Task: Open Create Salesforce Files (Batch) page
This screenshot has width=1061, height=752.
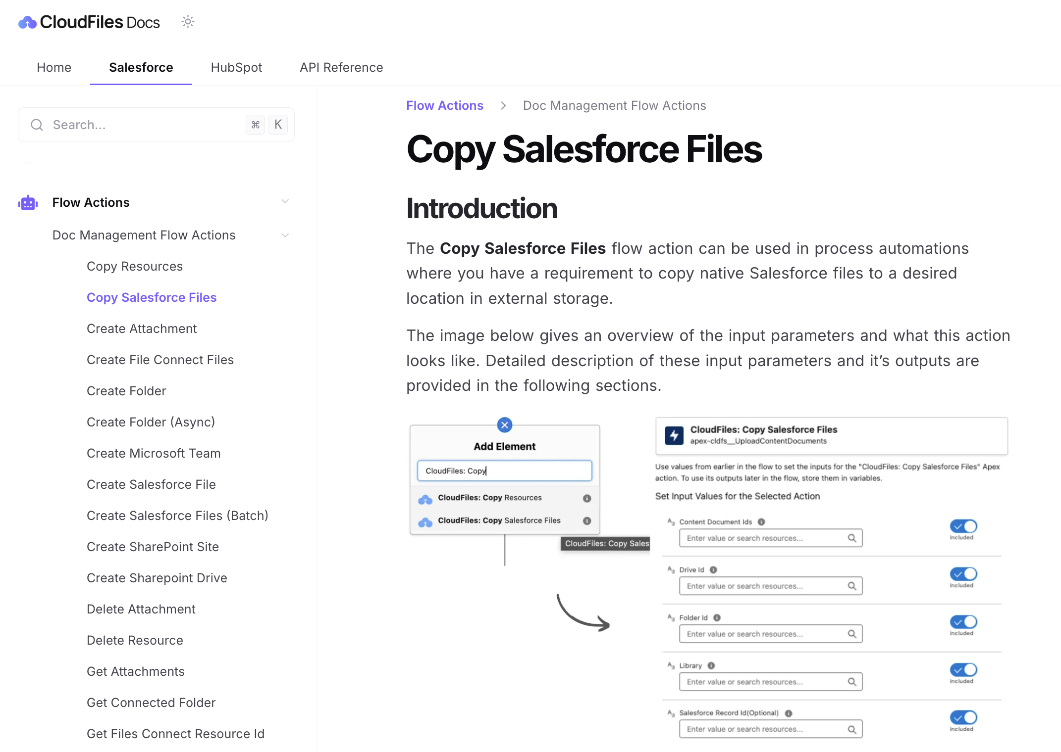Action: pyautogui.click(x=177, y=516)
